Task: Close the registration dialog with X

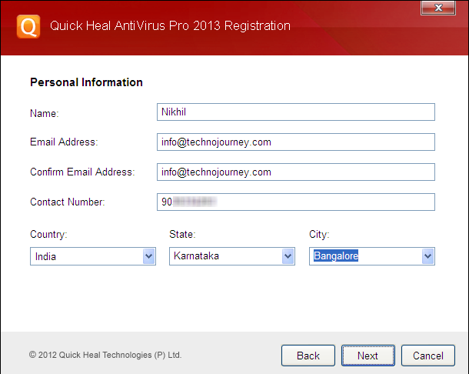Action: pyautogui.click(x=438, y=8)
